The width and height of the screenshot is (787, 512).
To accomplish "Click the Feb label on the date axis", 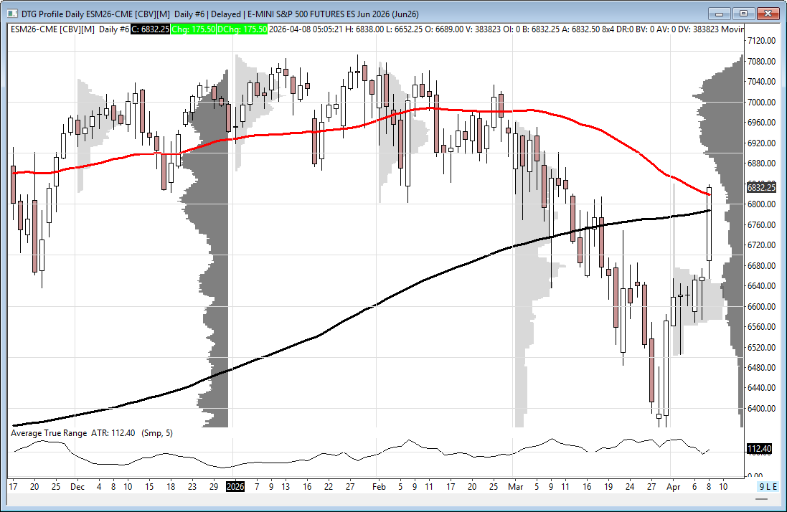I will click(x=379, y=486).
